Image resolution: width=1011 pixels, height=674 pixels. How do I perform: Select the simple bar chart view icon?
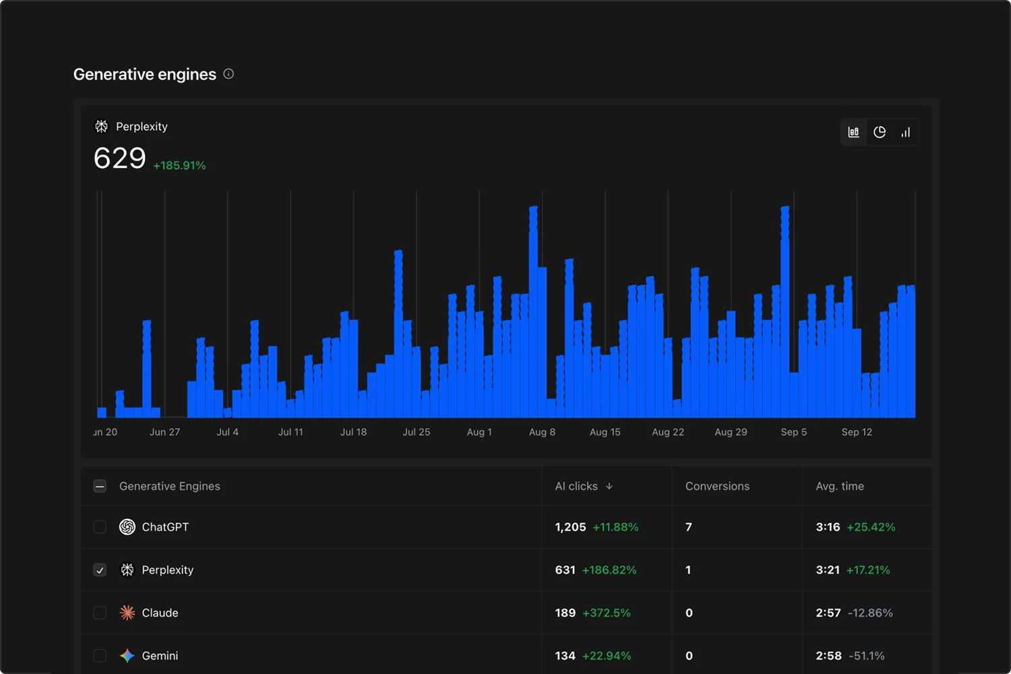click(x=905, y=132)
